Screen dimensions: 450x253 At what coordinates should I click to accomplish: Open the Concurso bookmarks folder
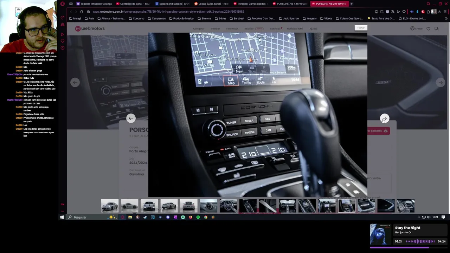pyautogui.click(x=136, y=18)
